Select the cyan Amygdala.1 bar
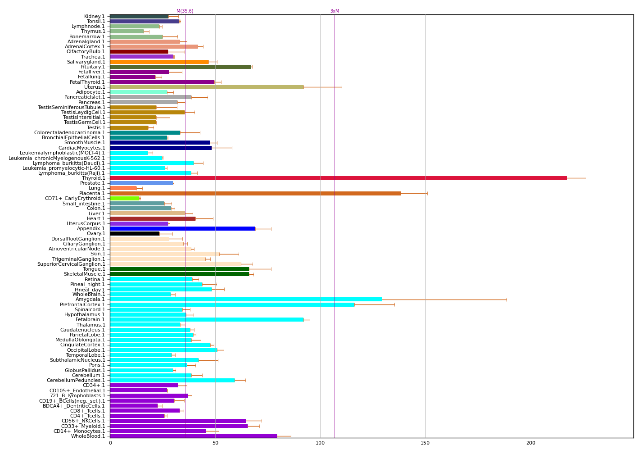 (245, 300)
